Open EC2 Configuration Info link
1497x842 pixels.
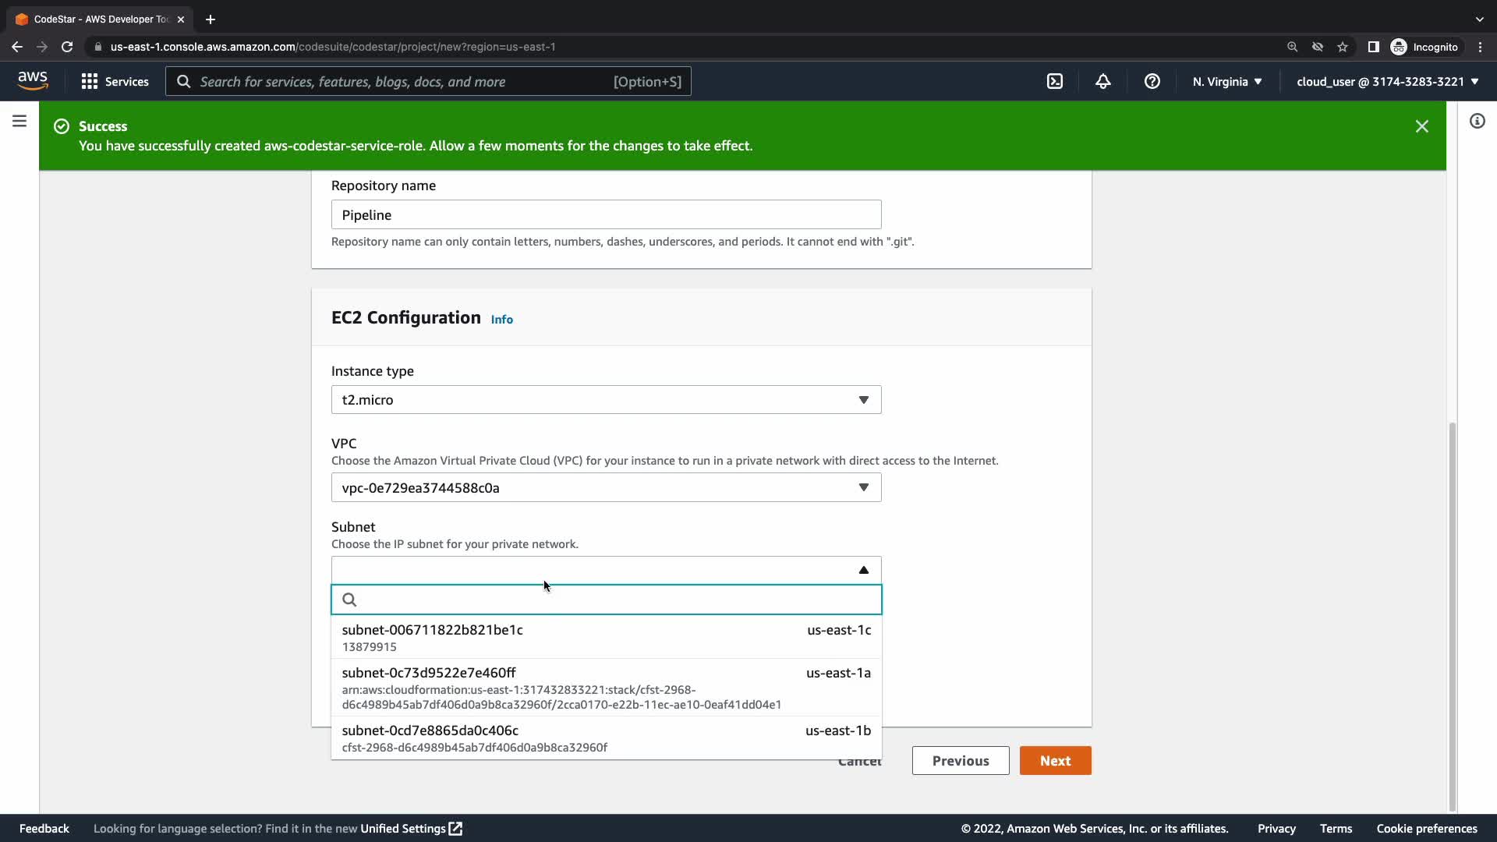coord(501,320)
